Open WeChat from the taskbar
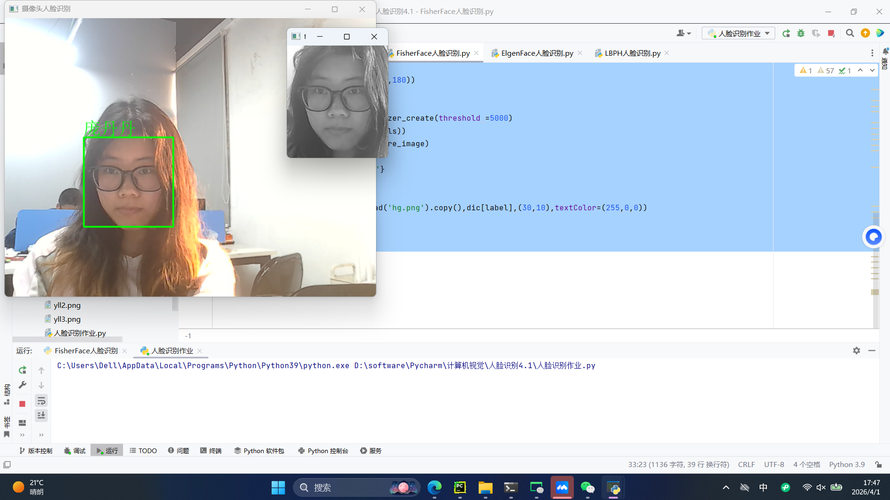890x500 pixels. [x=588, y=487]
